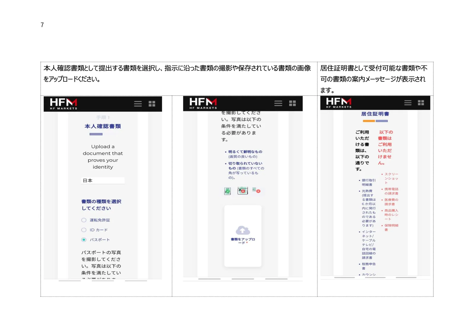Click the 携帯電話の請求書 list item
Screen dimensions: 474x335
391,191
